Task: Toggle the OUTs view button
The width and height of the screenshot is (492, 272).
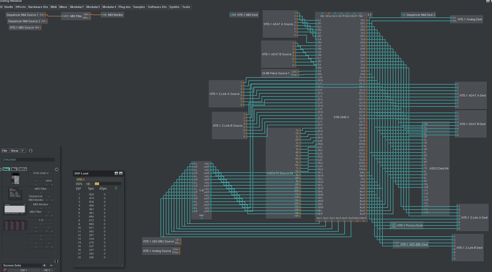Action: 22,169
